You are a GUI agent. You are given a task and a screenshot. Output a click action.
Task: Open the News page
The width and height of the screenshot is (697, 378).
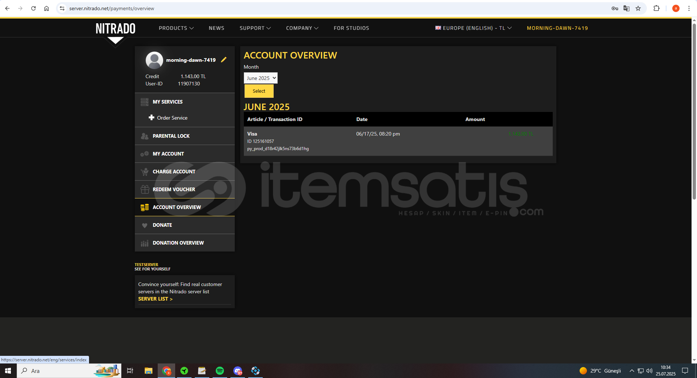(x=217, y=28)
